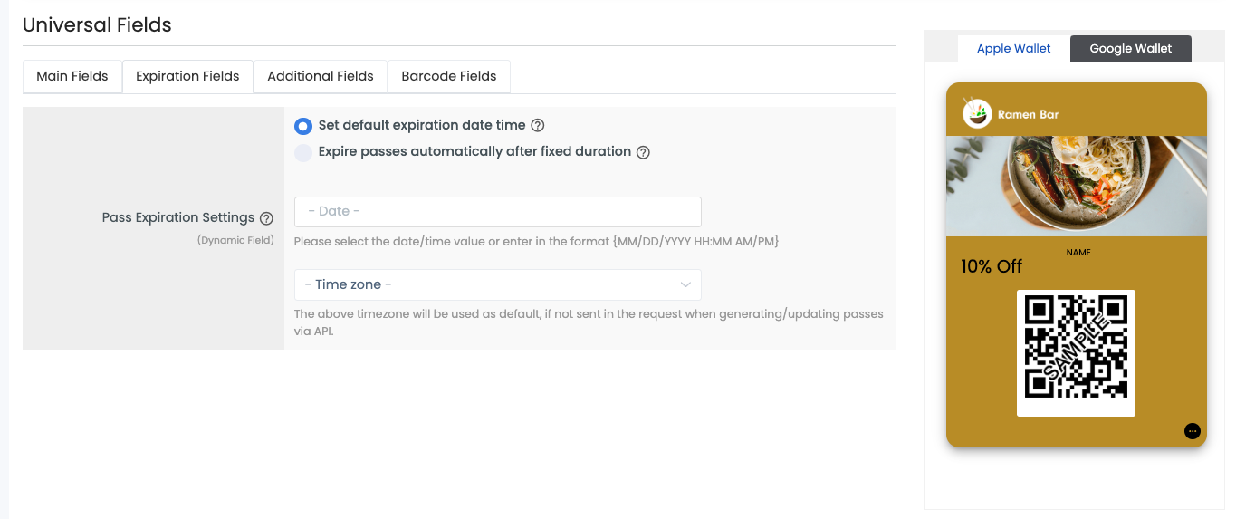Select Set default expiration date time radio
This screenshot has height=519, width=1236.
(303, 126)
